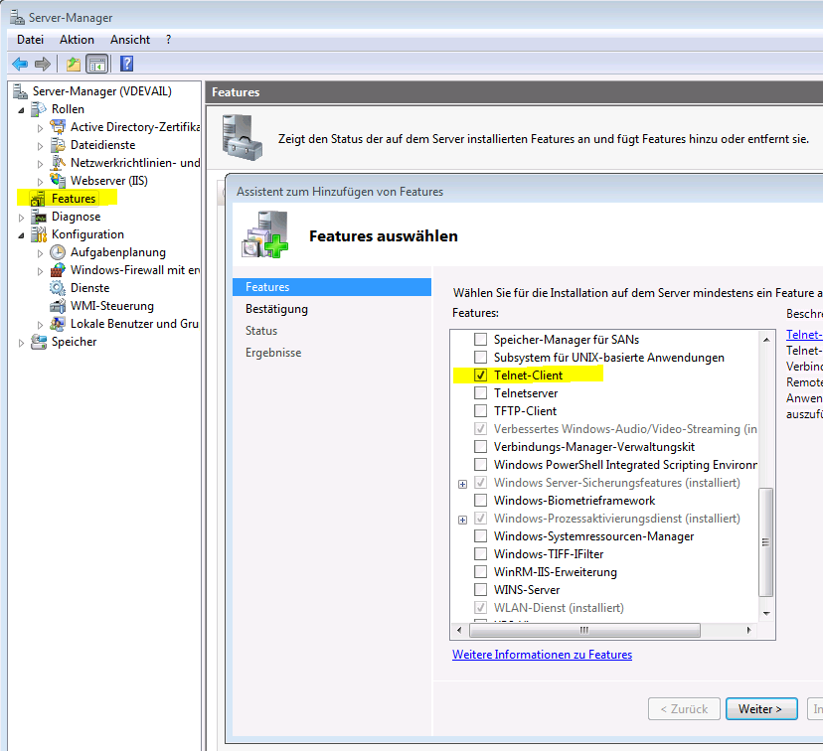Check Verbindungs-Manager-Verwaltungskit
Image resolution: width=823 pixels, height=751 pixels.
(480, 447)
